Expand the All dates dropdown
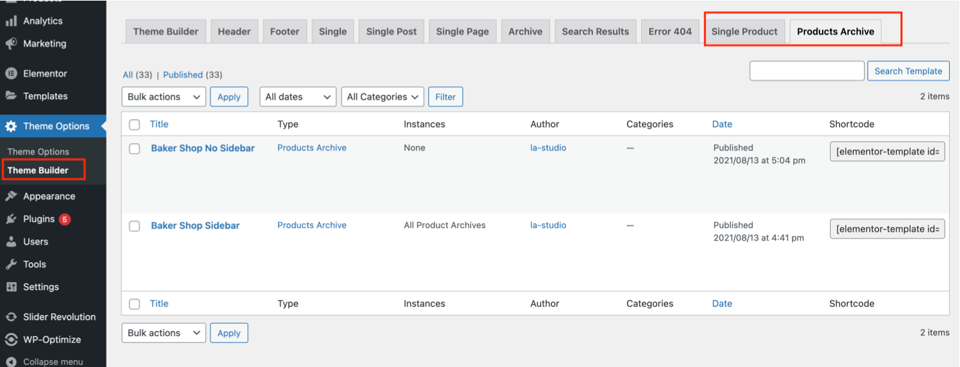 click(297, 97)
